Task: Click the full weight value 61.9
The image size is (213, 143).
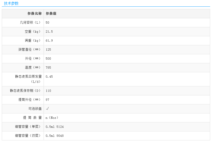Action: tap(49, 41)
